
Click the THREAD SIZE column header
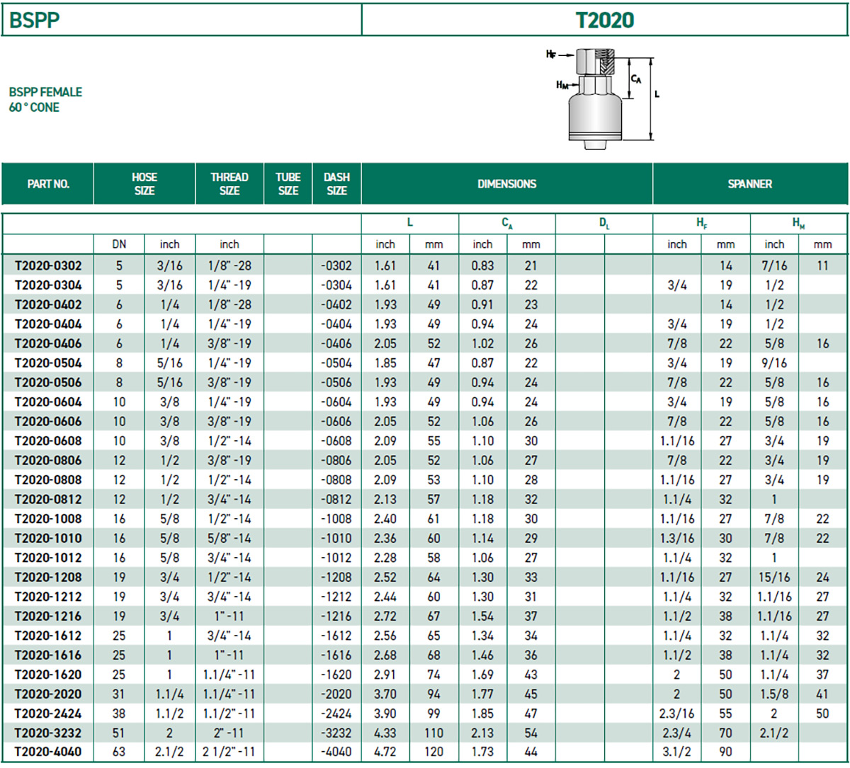(229, 184)
